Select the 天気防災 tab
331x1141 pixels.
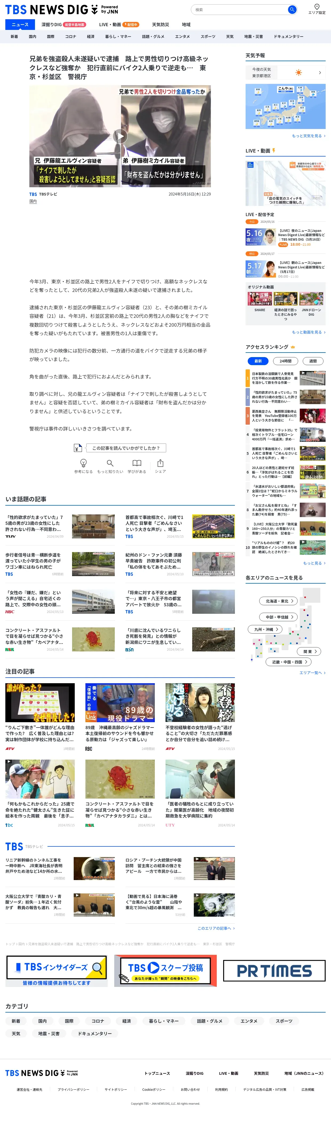click(160, 24)
